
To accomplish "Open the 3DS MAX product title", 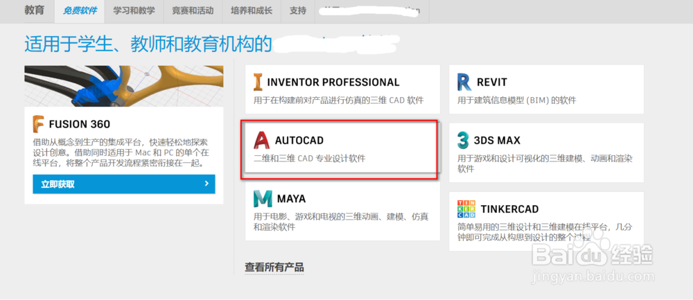I will [497, 141].
